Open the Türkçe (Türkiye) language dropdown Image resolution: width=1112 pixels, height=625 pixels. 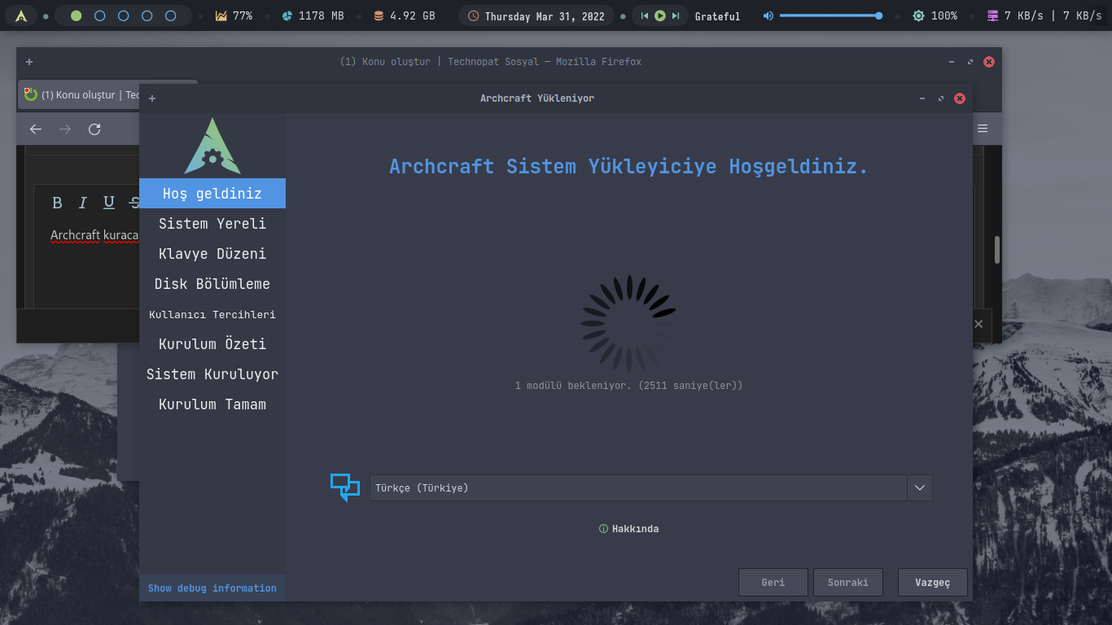[x=651, y=487]
